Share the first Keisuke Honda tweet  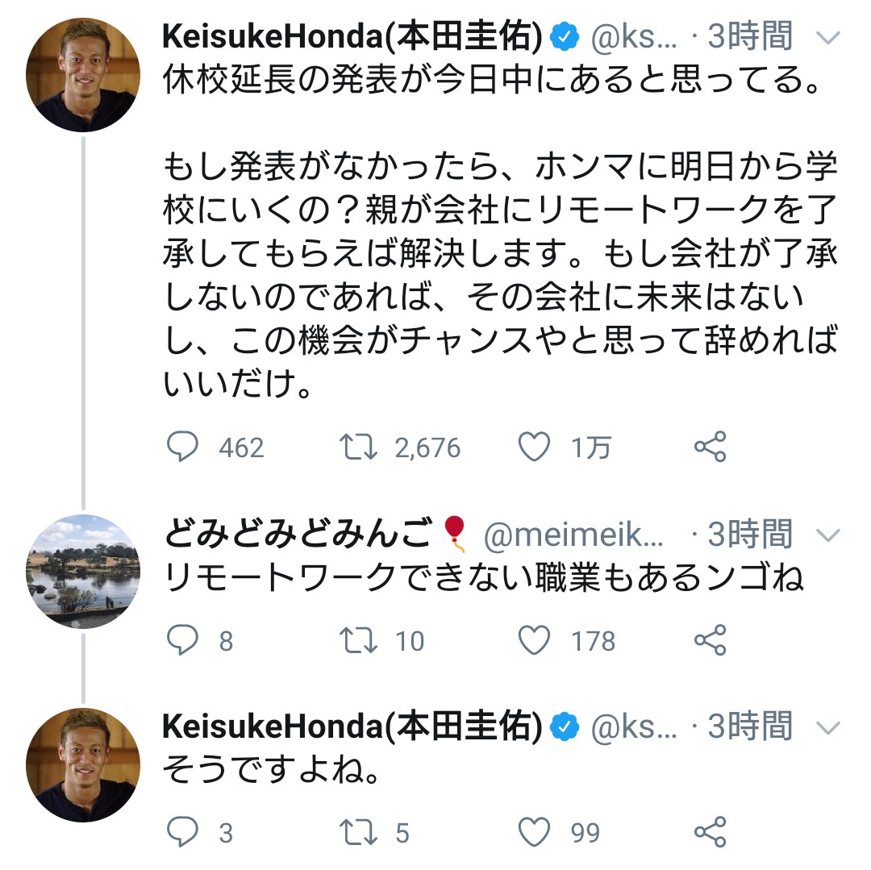click(710, 447)
